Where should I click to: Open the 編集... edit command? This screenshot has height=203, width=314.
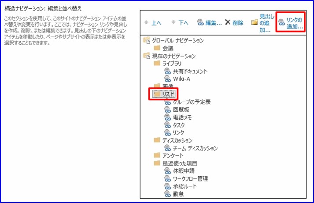pos(214,23)
